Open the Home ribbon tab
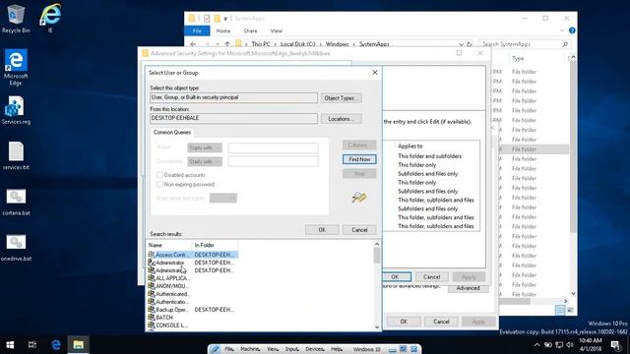 (x=223, y=30)
